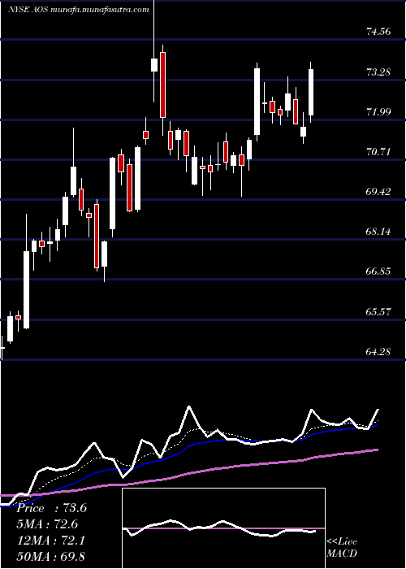Click the 50MA : 69.8 value
The width and height of the screenshot is (406, 569).
51,556
